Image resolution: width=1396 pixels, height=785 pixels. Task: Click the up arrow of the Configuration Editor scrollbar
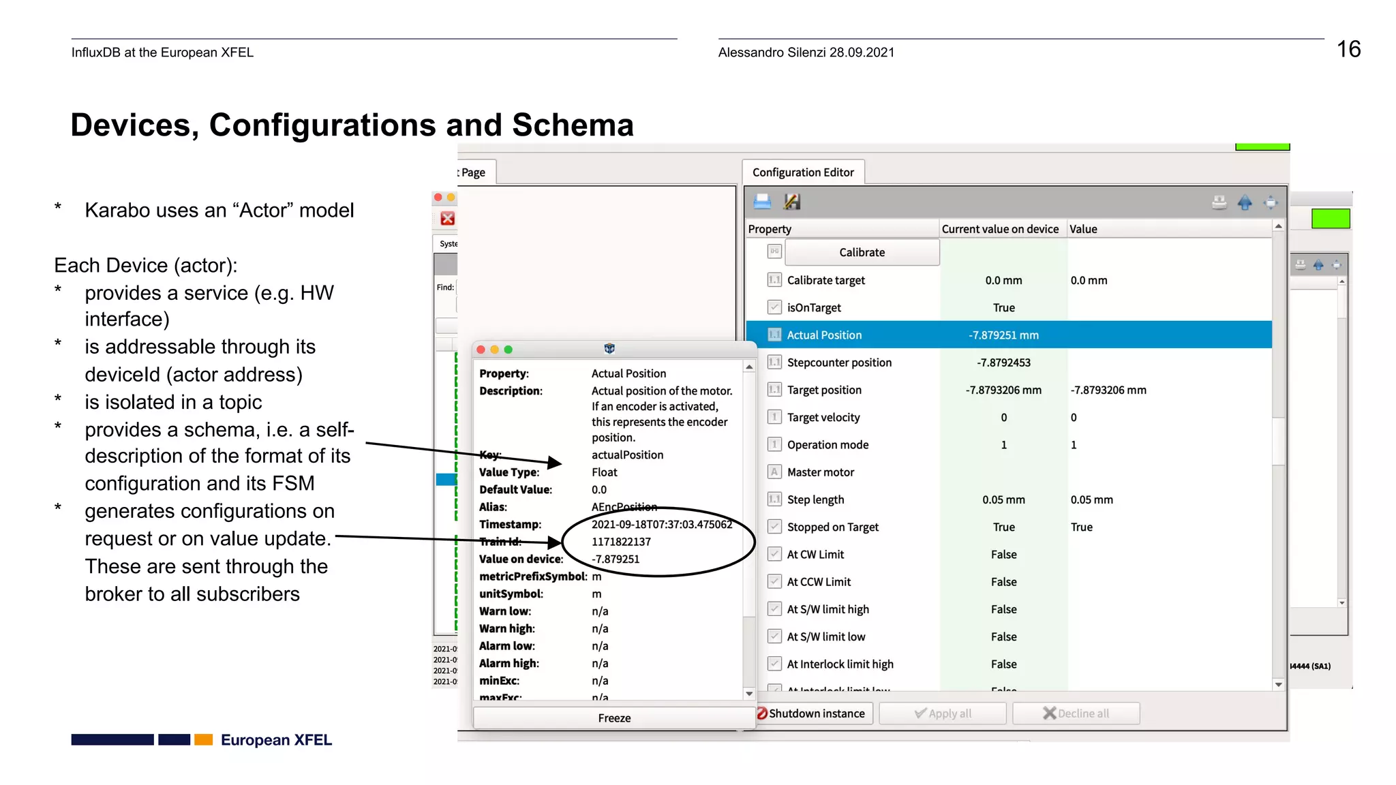[x=1279, y=226]
